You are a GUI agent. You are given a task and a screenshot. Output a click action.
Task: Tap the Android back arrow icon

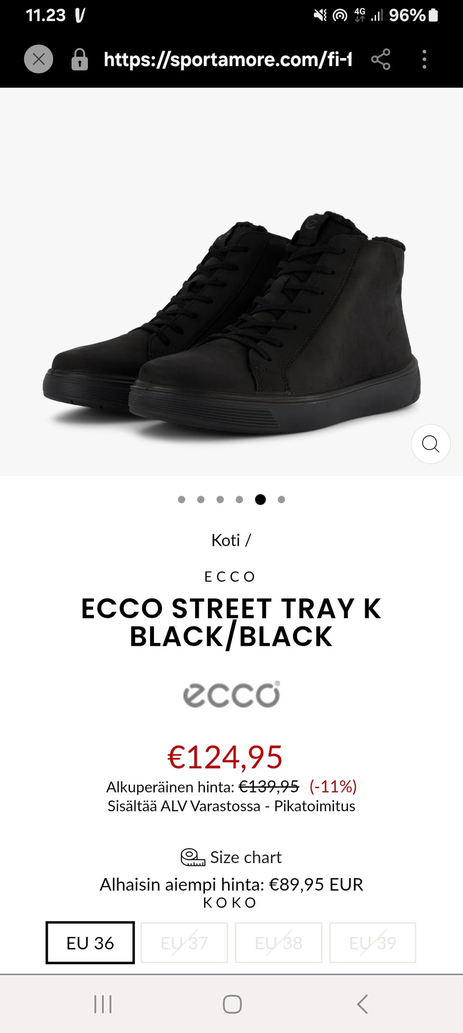pos(362,1004)
